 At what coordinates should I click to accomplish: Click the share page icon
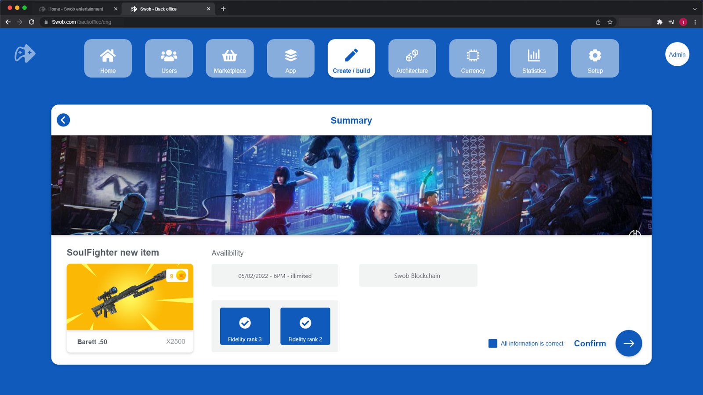(x=598, y=22)
